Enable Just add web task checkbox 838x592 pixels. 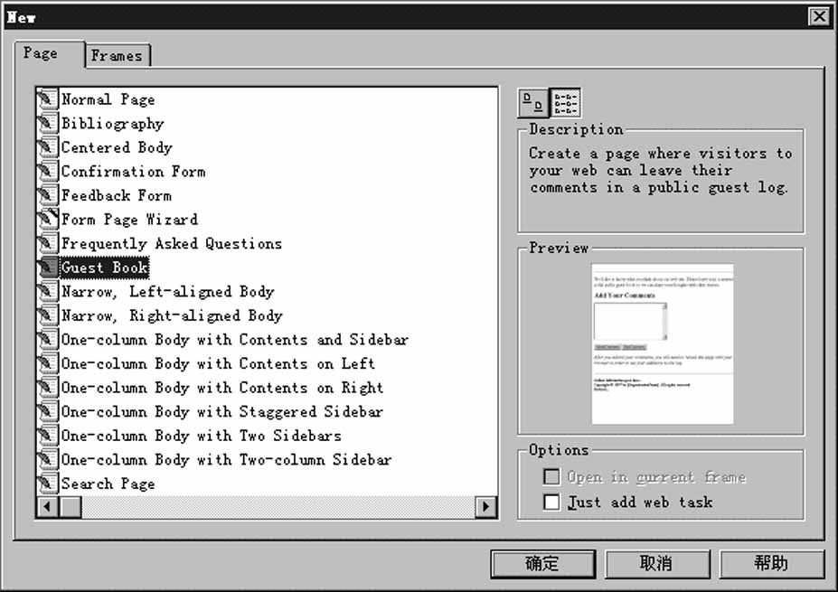551,503
